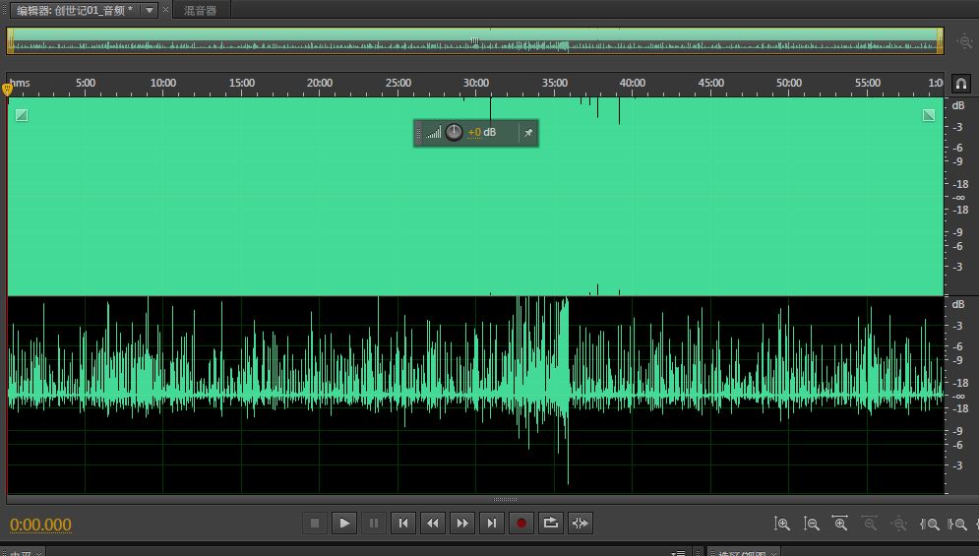Click the Stop button in transport
The width and height of the screenshot is (979, 556).
coord(315,524)
